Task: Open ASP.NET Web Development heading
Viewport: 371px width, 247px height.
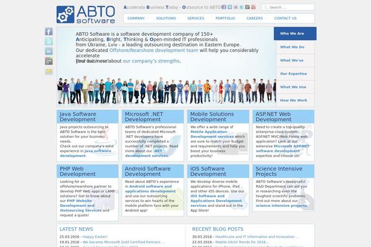Action: (x=273, y=117)
